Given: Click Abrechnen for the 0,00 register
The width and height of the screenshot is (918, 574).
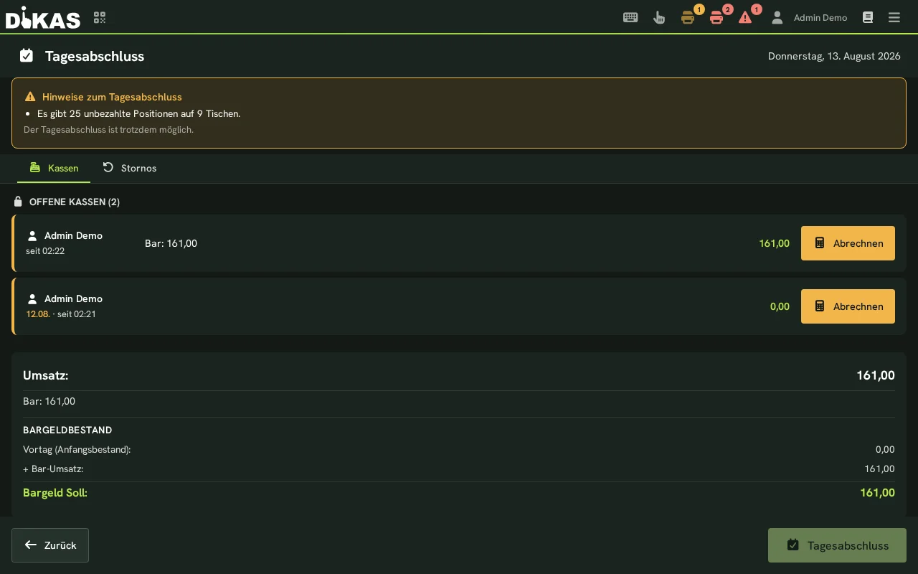Looking at the screenshot, I should 848,306.
